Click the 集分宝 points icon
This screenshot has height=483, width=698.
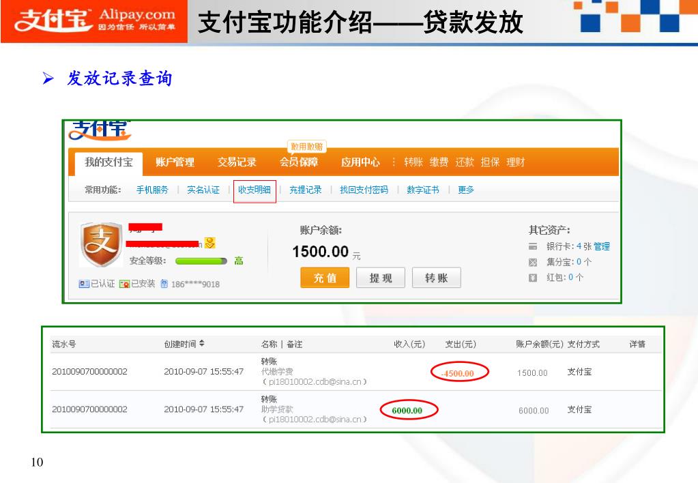(532, 262)
